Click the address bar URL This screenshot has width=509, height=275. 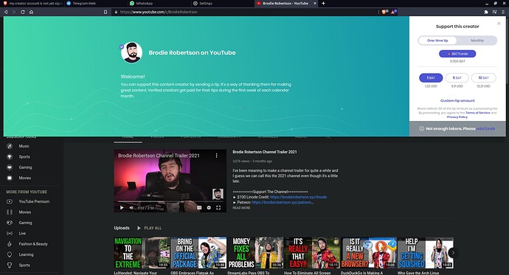point(159,12)
